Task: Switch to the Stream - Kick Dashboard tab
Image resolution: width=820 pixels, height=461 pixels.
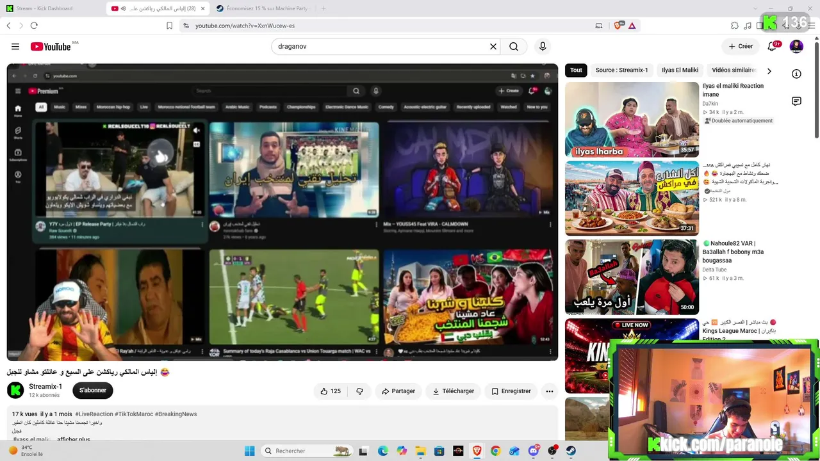Action: point(51,8)
